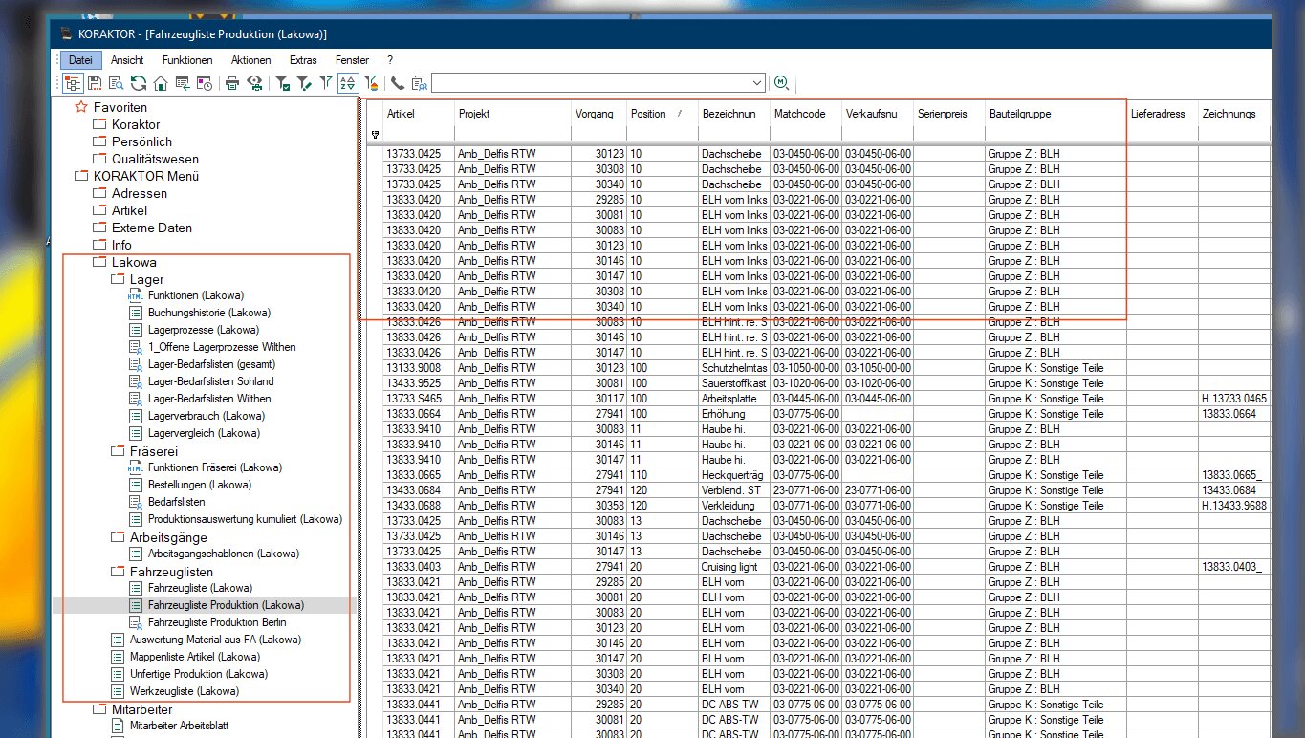
Task: Select Fahrzeugliste Produktion Berlin entry
Action: point(217,622)
